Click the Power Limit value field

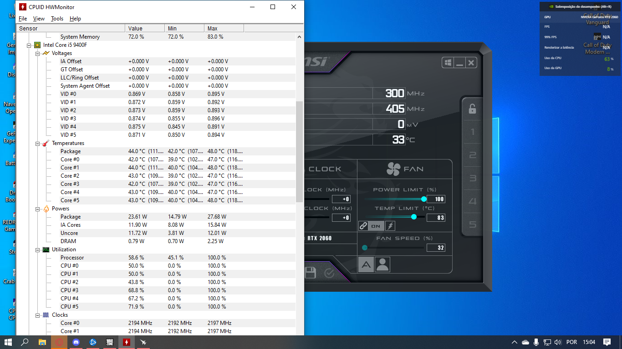[436, 199]
